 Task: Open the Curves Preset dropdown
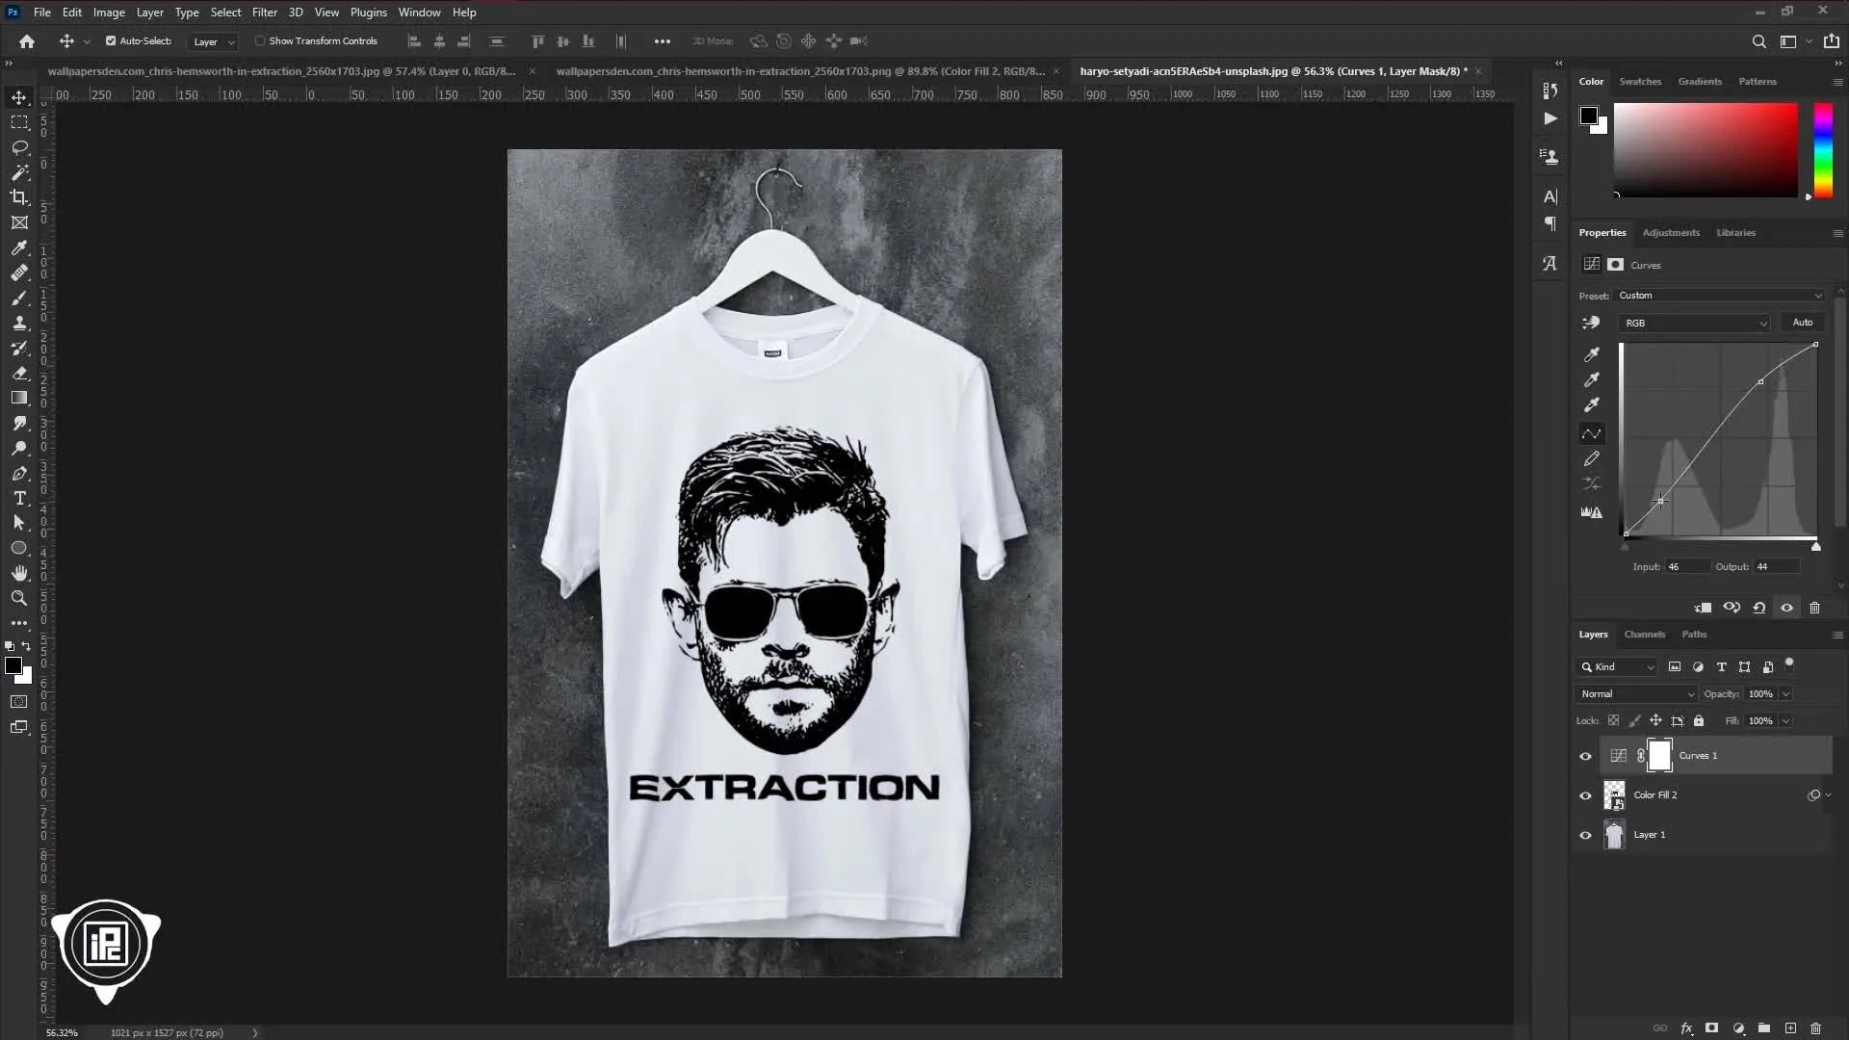(1719, 296)
